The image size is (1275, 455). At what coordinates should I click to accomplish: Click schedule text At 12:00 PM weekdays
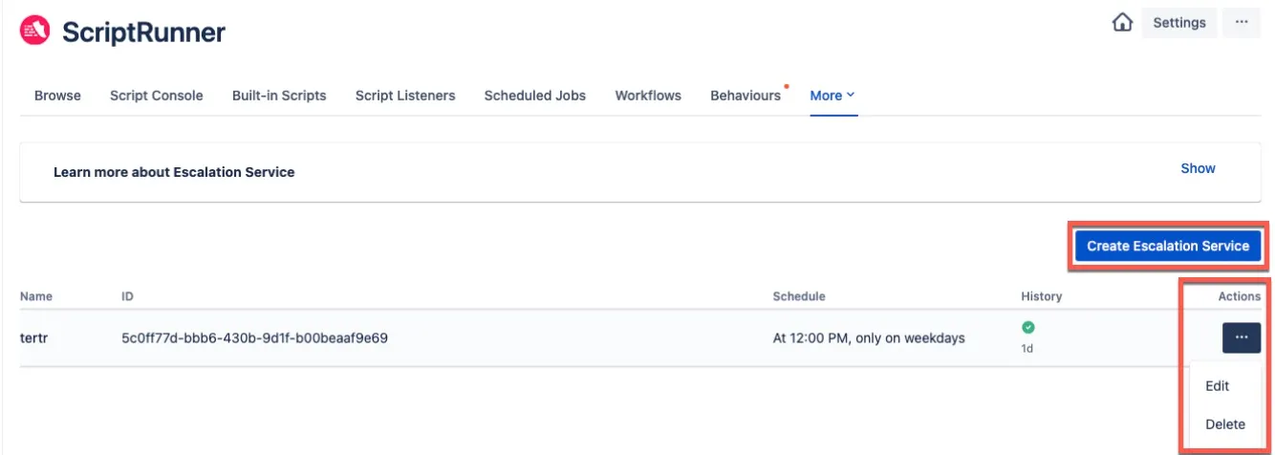pyautogui.click(x=869, y=337)
